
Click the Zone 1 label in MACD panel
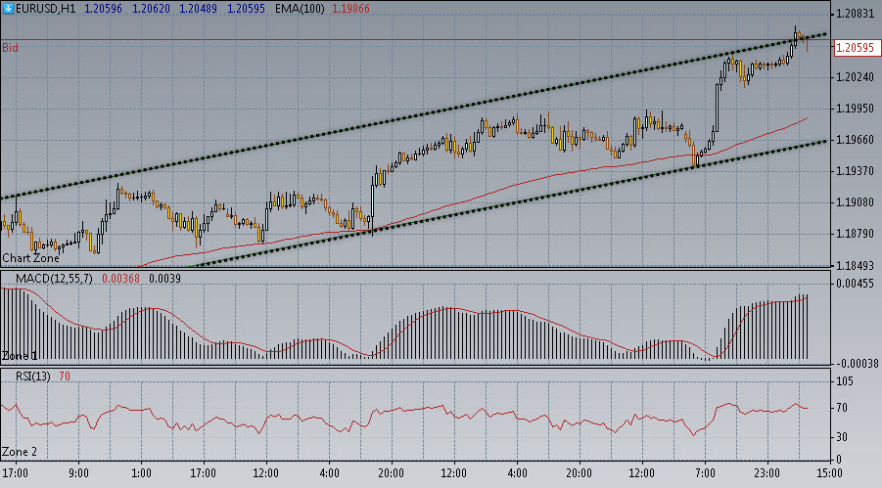click(20, 355)
